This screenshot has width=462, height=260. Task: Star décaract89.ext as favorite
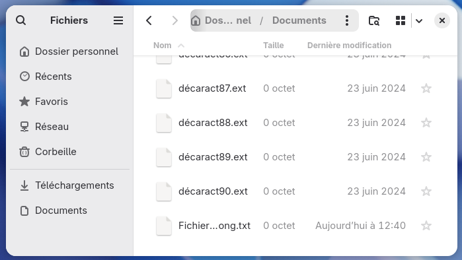pos(426,157)
